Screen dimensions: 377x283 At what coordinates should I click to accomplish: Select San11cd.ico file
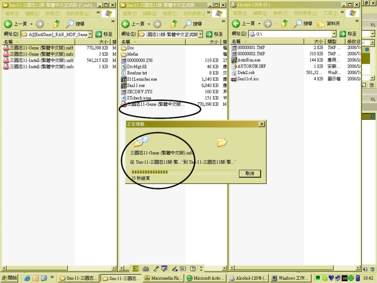click(245, 79)
